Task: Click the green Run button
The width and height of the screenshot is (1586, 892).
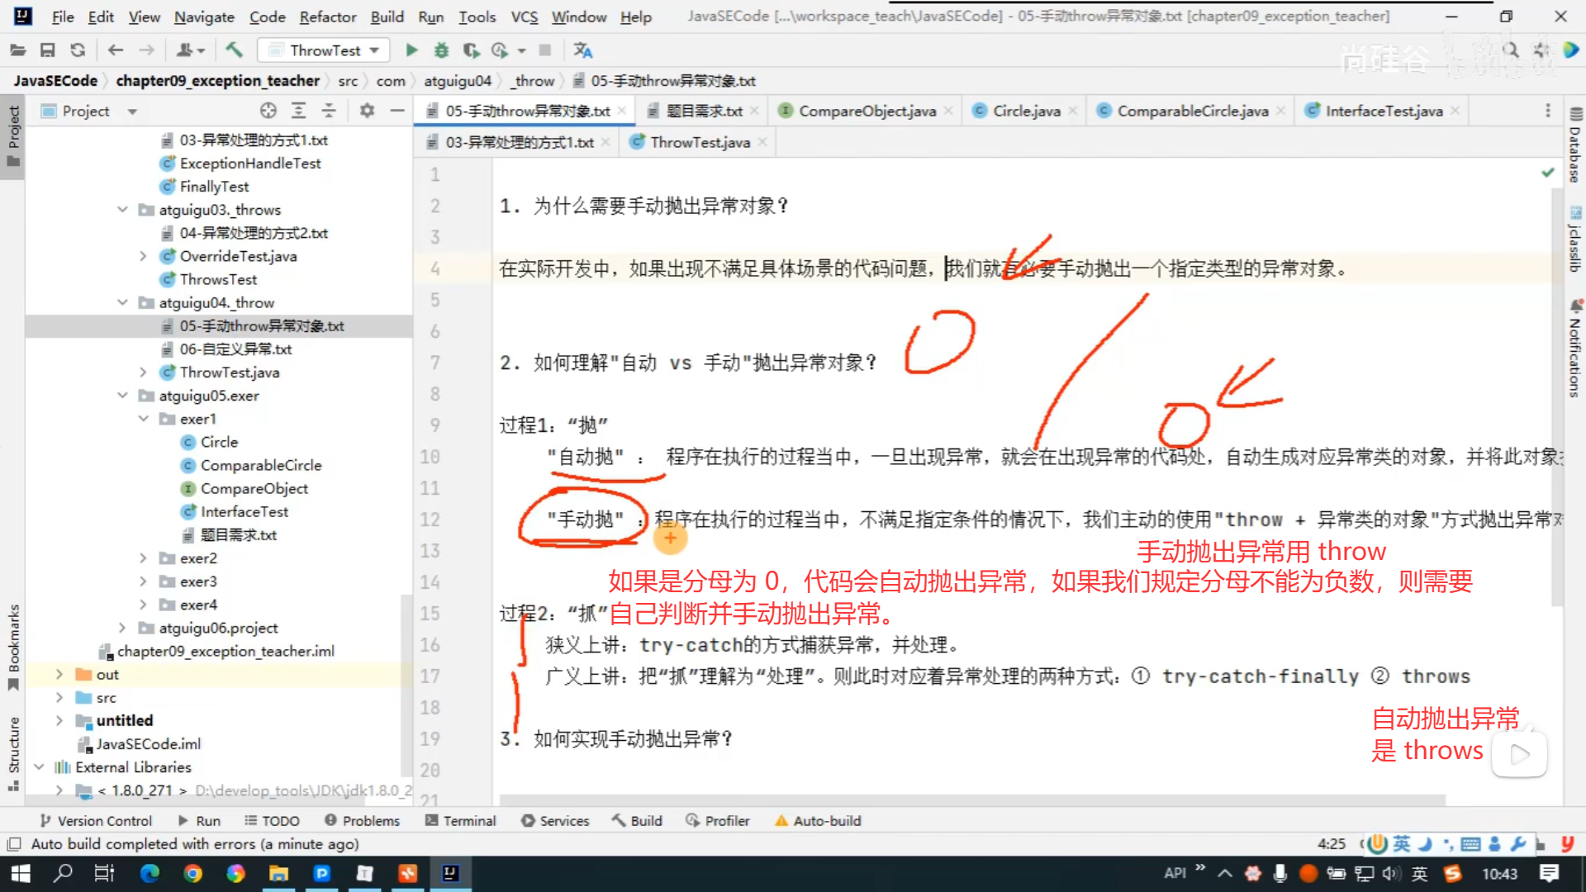Action: click(411, 50)
